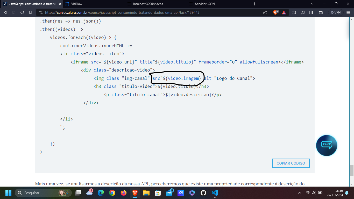Click the page vertical scrollbar thumb
354x199 pixels.
(x=352, y=170)
